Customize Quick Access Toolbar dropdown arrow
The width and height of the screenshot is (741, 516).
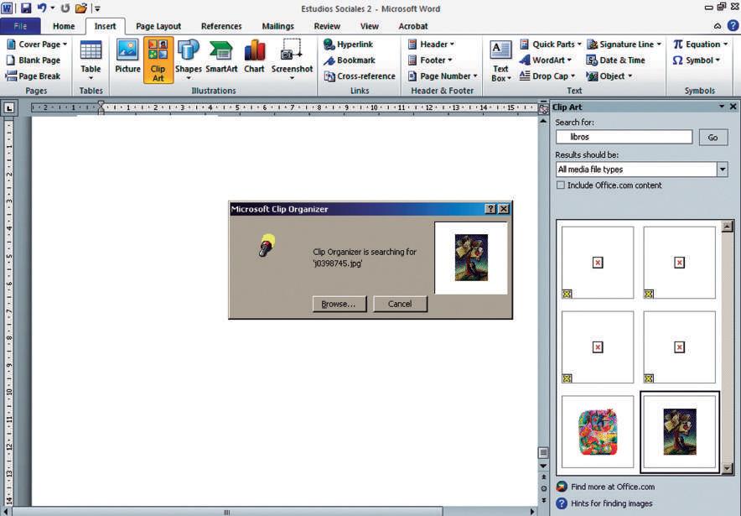(x=97, y=8)
